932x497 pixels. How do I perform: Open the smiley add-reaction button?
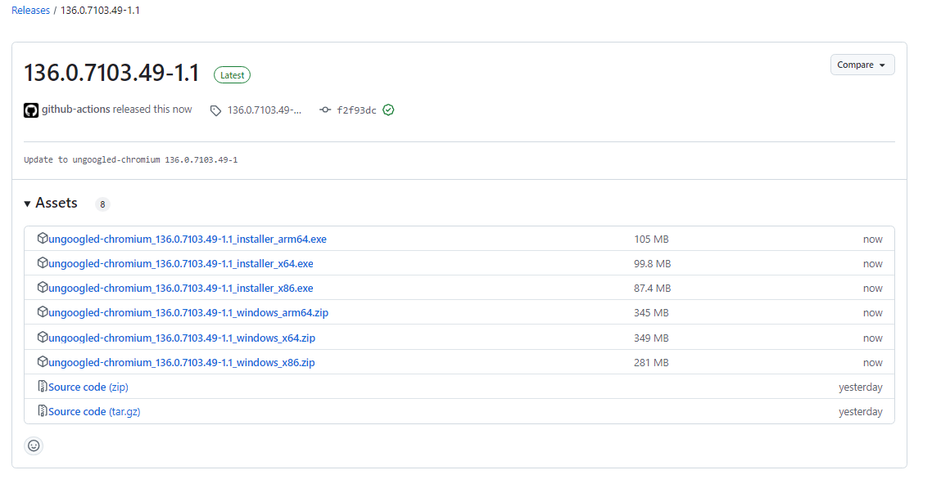34,446
